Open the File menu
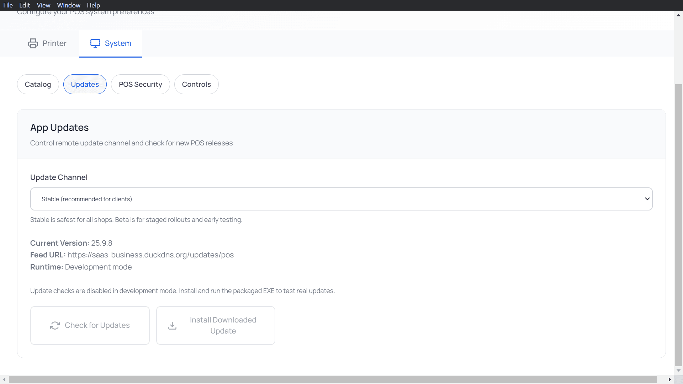The height and width of the screenshot is (384, 683). click(8, 5)
